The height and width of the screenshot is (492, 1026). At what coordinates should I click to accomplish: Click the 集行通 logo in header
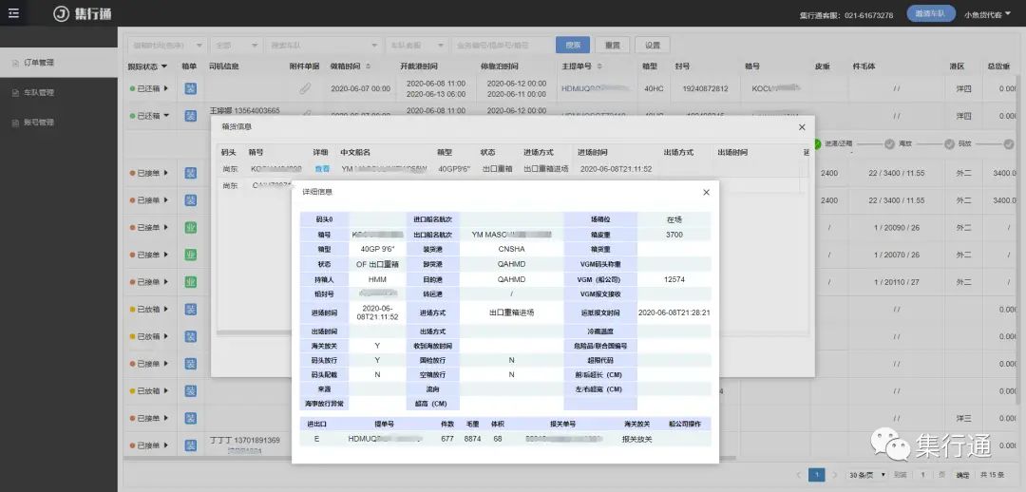click(x=83, y=13)
